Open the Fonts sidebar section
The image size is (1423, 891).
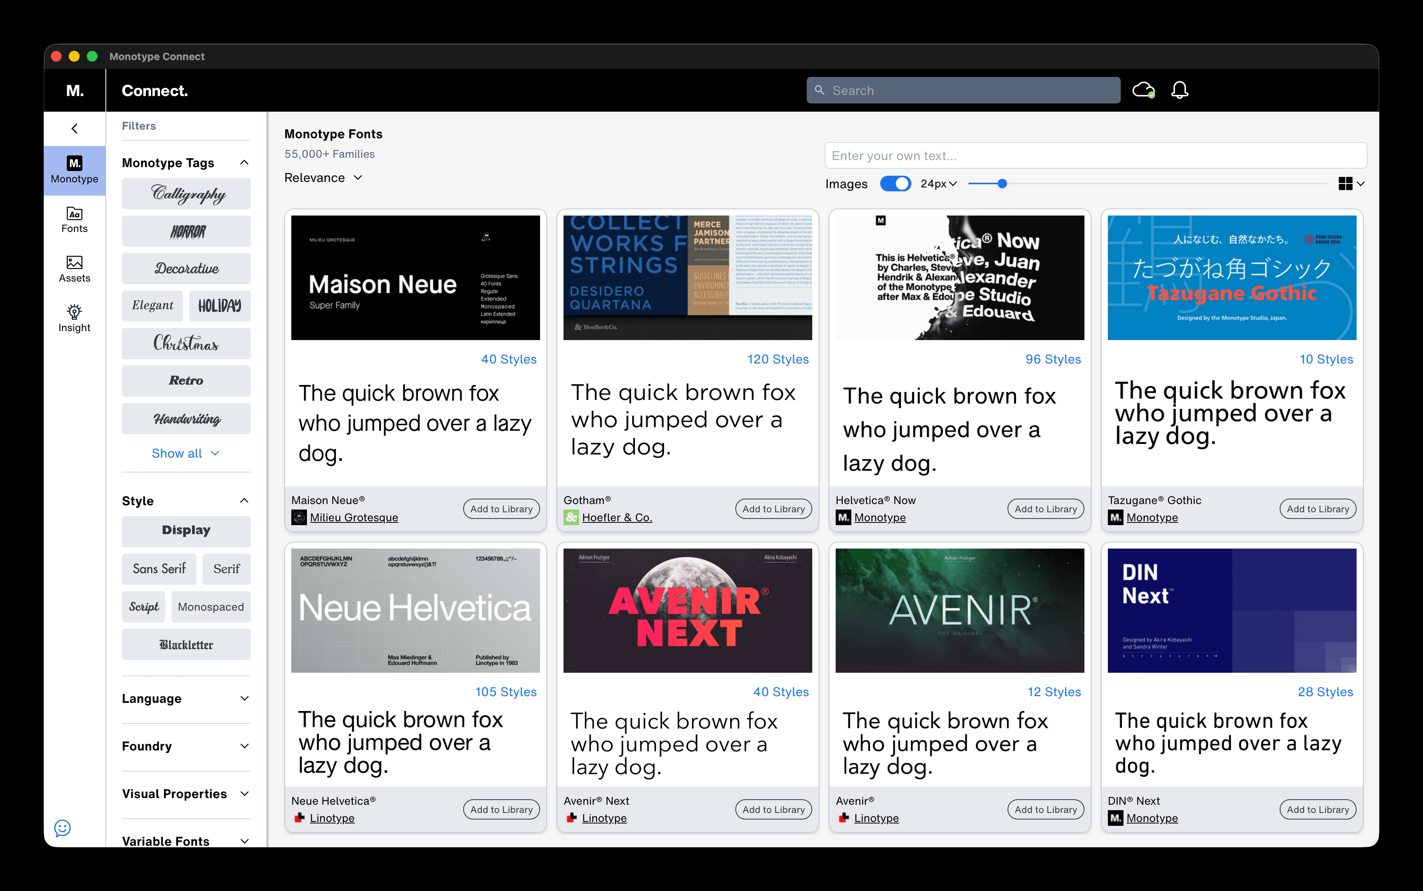pyautogui.click(x=74, y=219)
